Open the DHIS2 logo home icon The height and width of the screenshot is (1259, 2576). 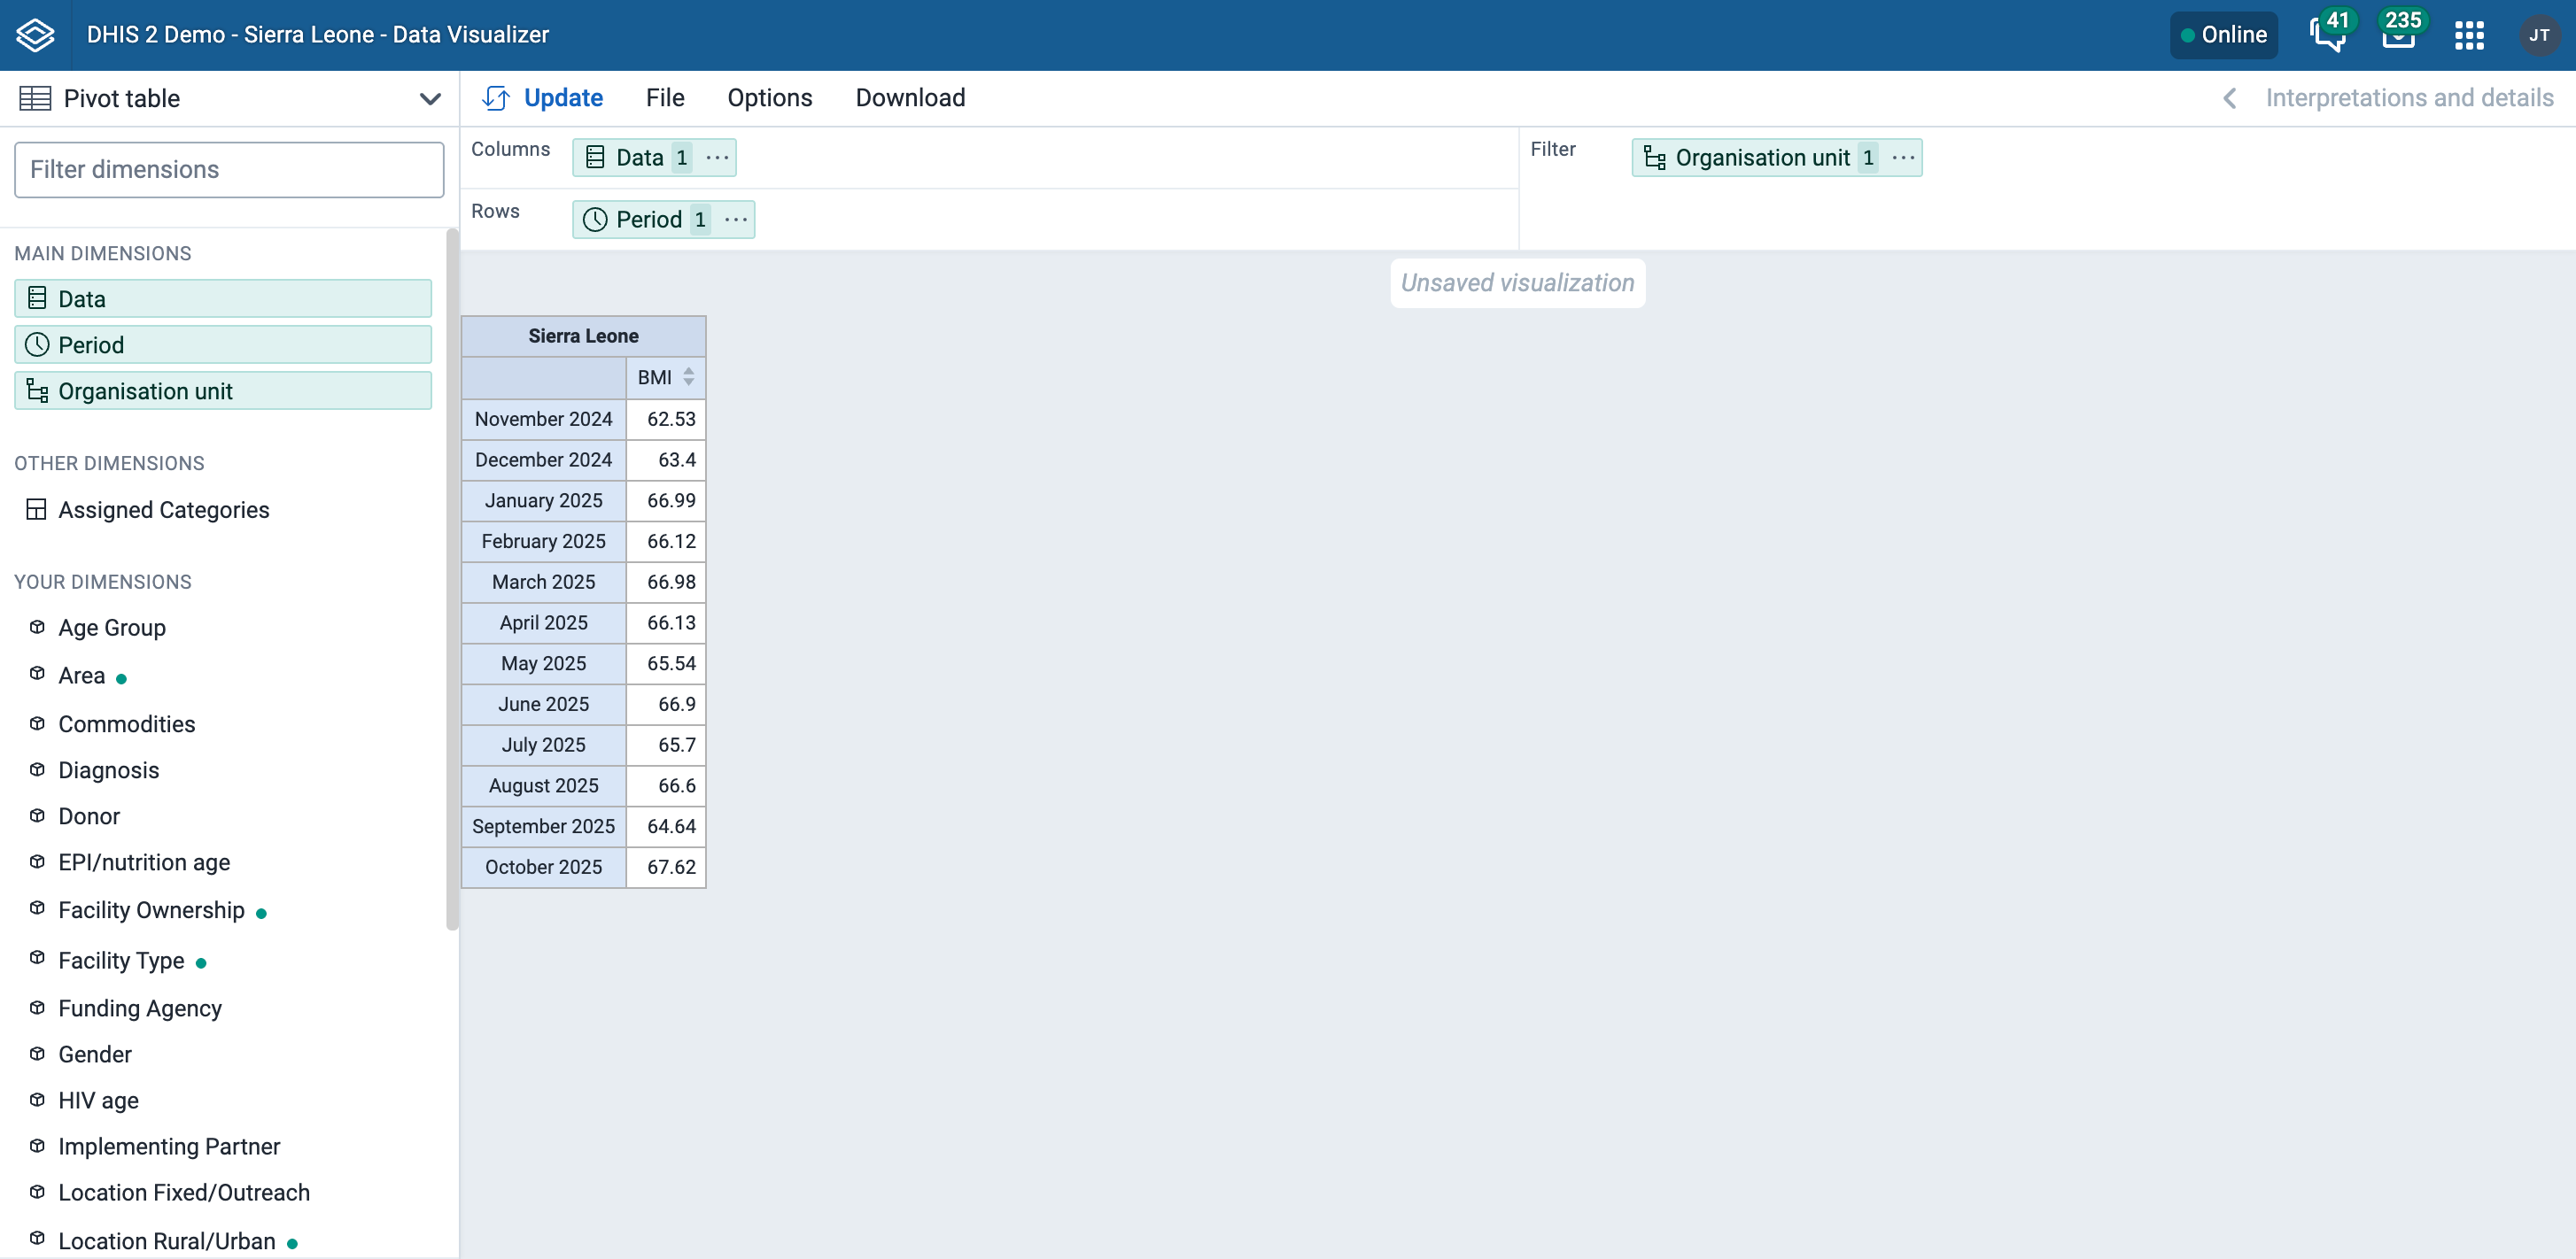pos(35,34)
